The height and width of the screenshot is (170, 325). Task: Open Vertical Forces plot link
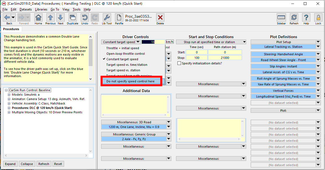pos(283,91)
